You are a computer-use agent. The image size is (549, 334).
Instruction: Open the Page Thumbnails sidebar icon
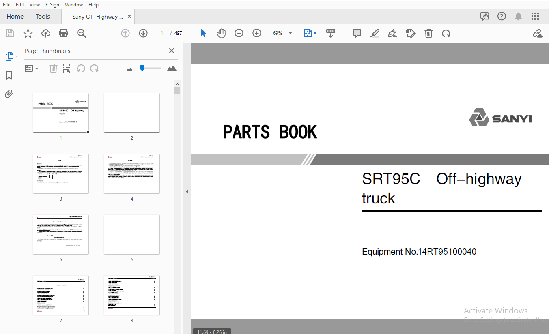click(9, 56)
